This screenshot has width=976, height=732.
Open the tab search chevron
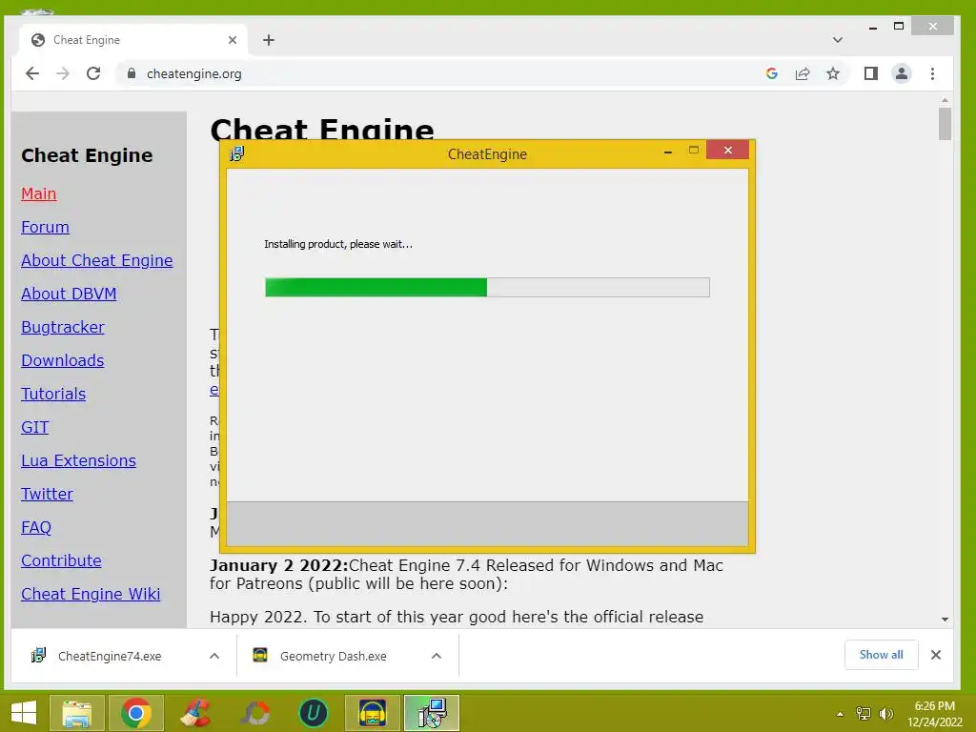coord(838,40)
